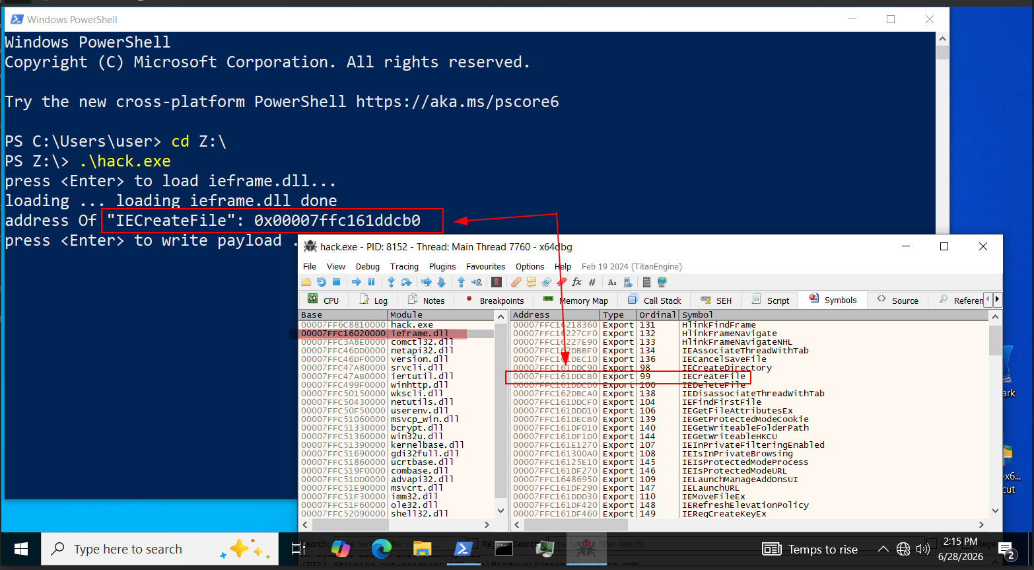Click the globe check-for-updates icon
1034x570 pixels.
point(662,282)
